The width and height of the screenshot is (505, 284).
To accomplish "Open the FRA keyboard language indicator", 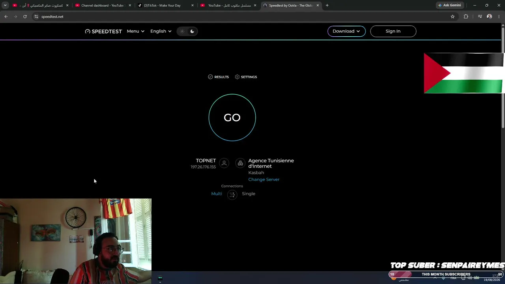I will coord(453,278).
